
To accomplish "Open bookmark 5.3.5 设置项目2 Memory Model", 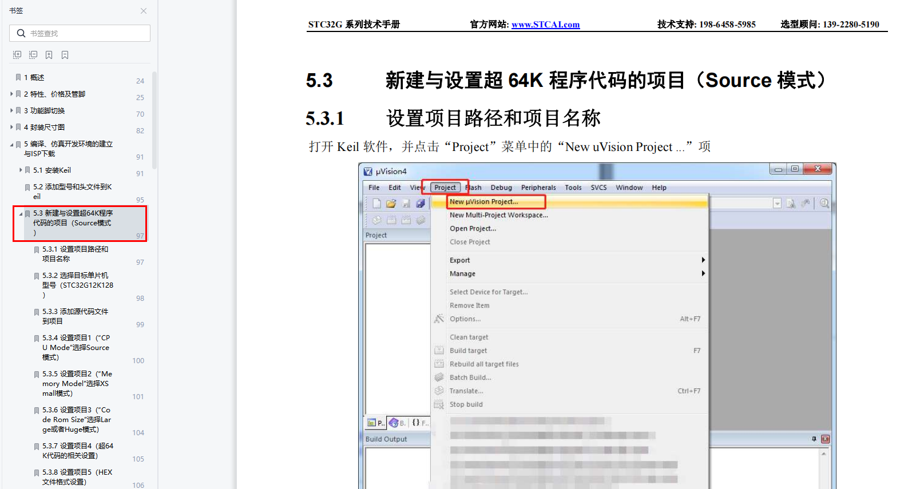I will click(77, 383).
